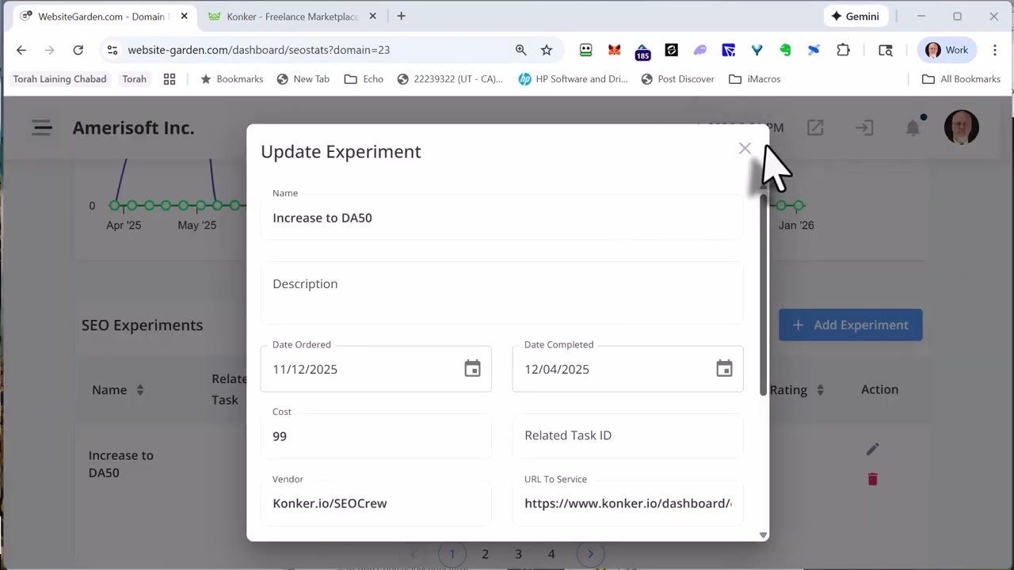Reload the current page

[x=78, y=50]
